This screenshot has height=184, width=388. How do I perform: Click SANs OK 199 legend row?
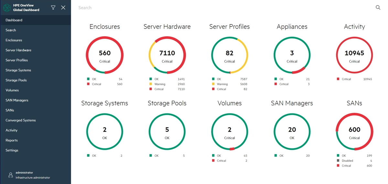[354, 156]
